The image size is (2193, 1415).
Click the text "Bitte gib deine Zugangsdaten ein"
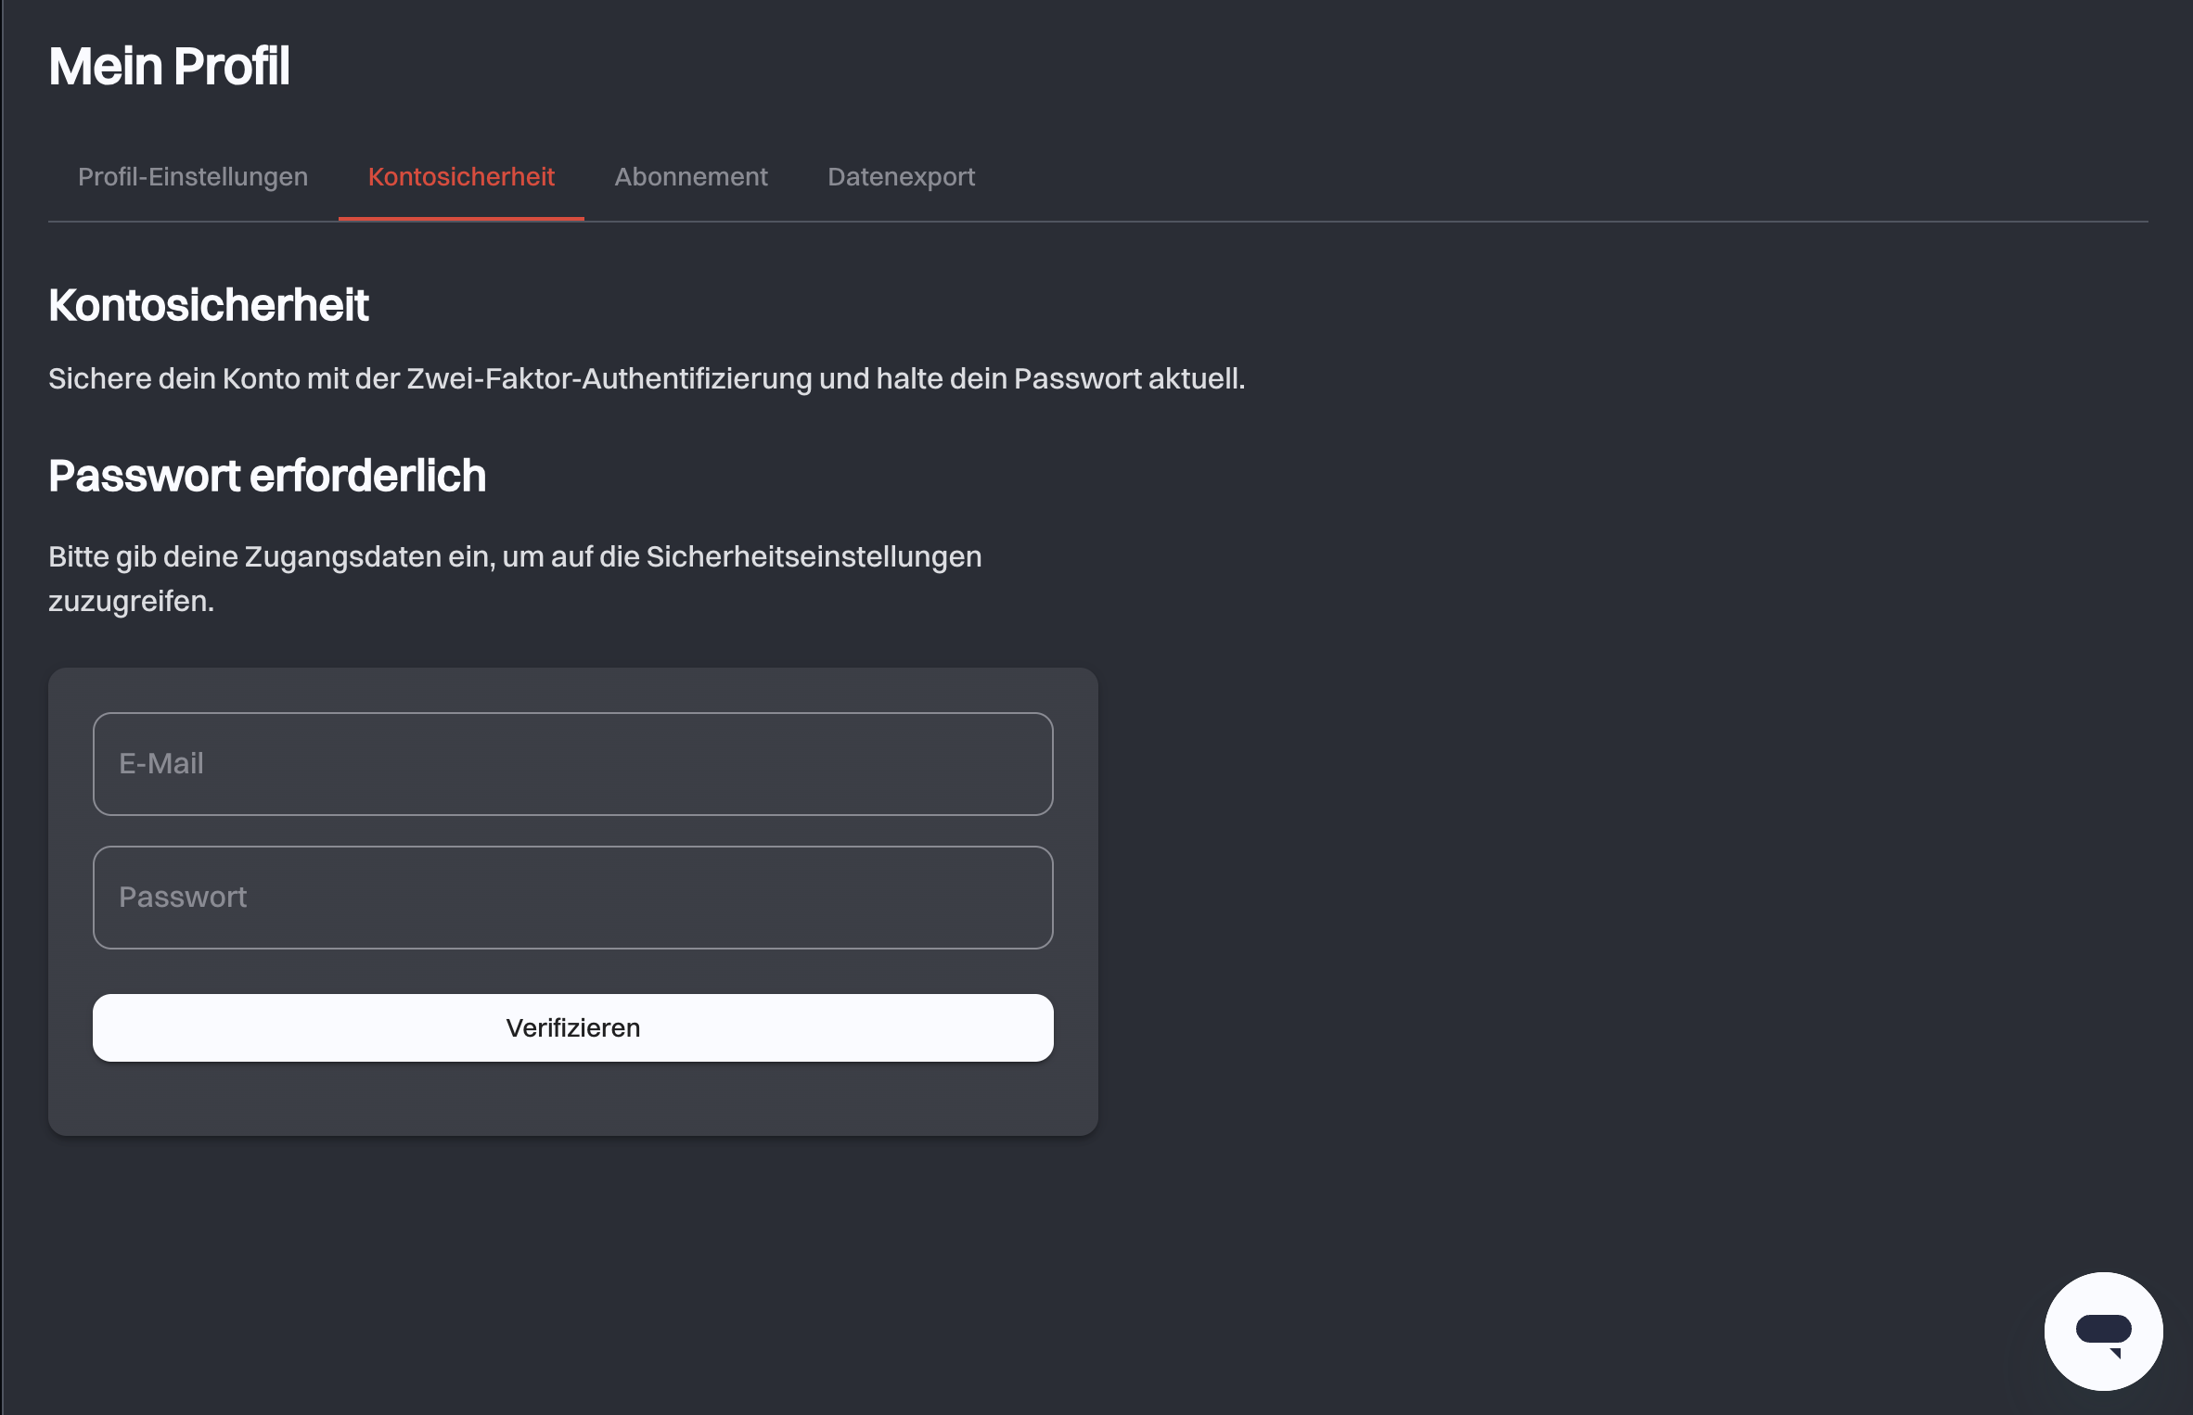pyautogui.click(x=271, y=556)
